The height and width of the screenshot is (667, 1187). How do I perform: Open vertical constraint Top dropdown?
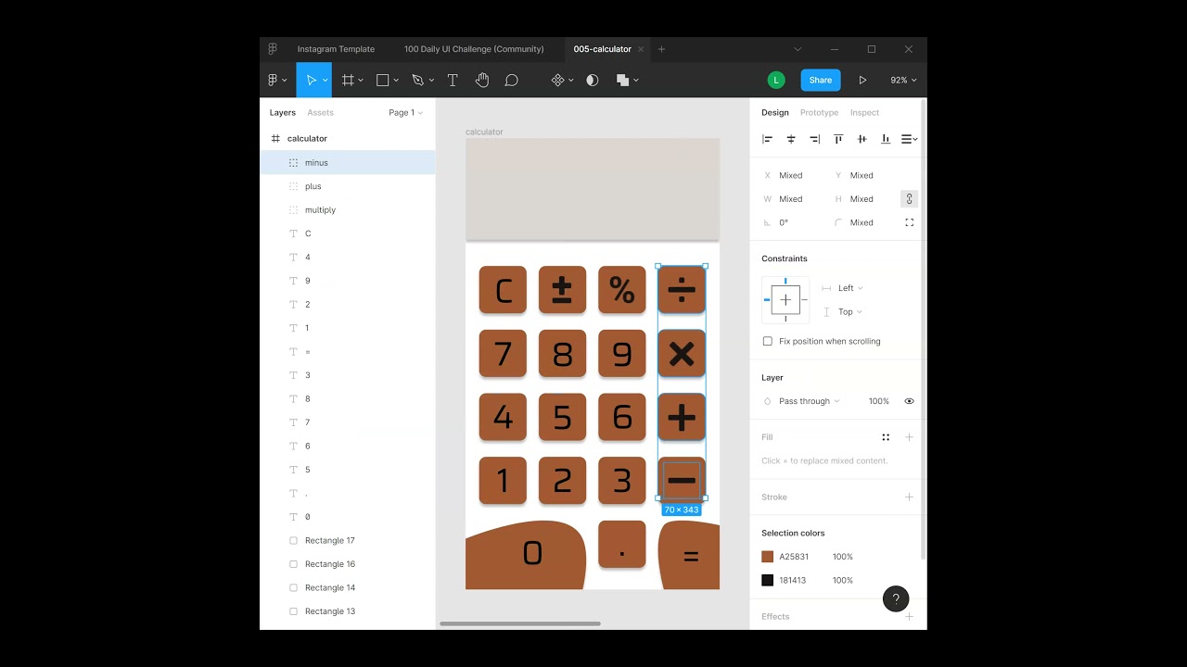coord(849,312)
